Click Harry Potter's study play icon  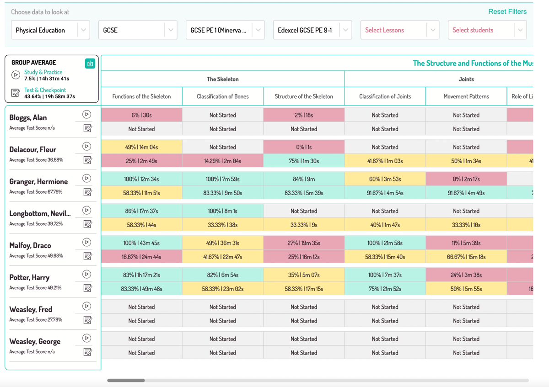(x=86, y=274)
